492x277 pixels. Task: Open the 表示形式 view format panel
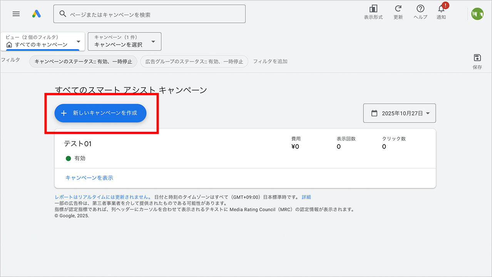pyautogui.click(x=373, y=12)
